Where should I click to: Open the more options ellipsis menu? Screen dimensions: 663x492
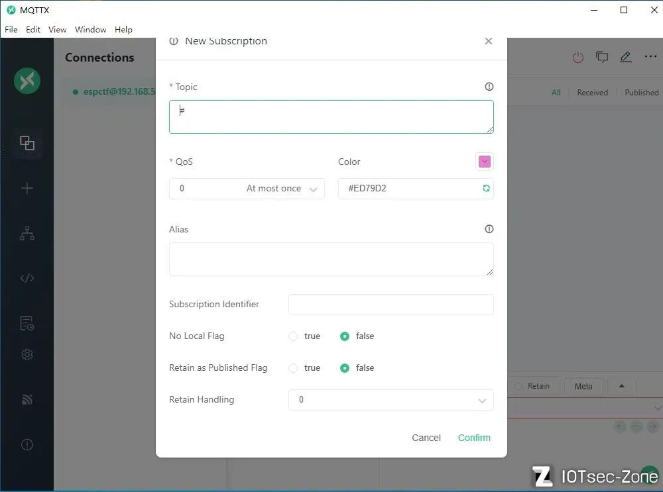point(650,56)
